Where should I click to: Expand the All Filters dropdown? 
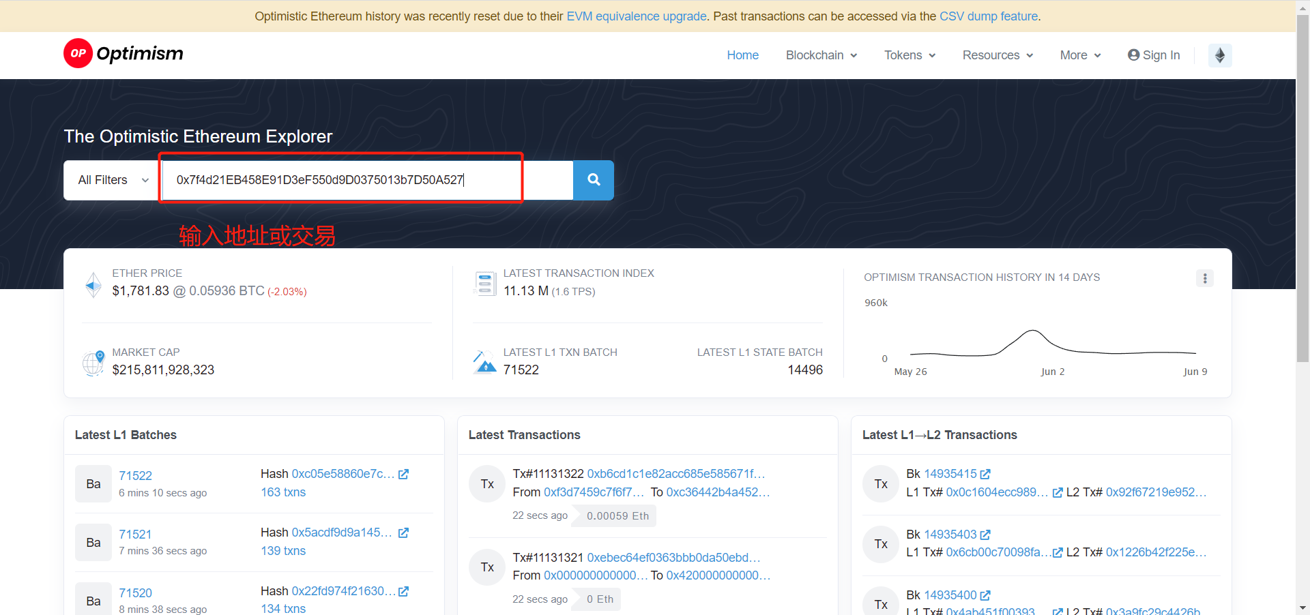click(113, 180)
